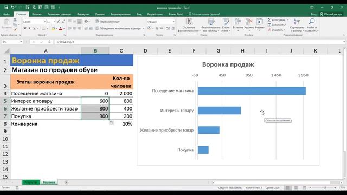Screen dimensions: 347x195
Task: Click the Increase Decimal icon
Action: (168, 28)
